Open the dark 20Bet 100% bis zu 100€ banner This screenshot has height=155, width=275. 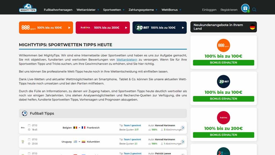[160, 28]
